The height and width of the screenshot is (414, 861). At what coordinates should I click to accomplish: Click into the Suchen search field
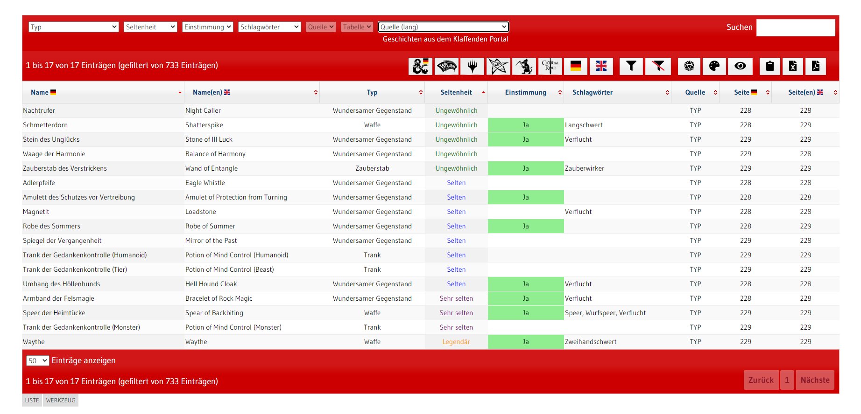pos(796,28)
